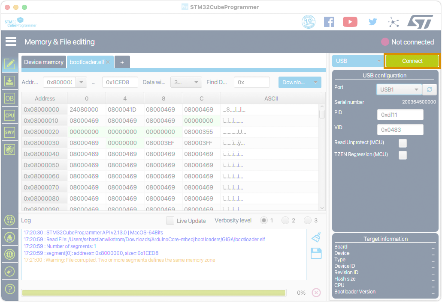442x302 pixels.
Task: Click the VID field 0x0483
Action: coord(400,130)
